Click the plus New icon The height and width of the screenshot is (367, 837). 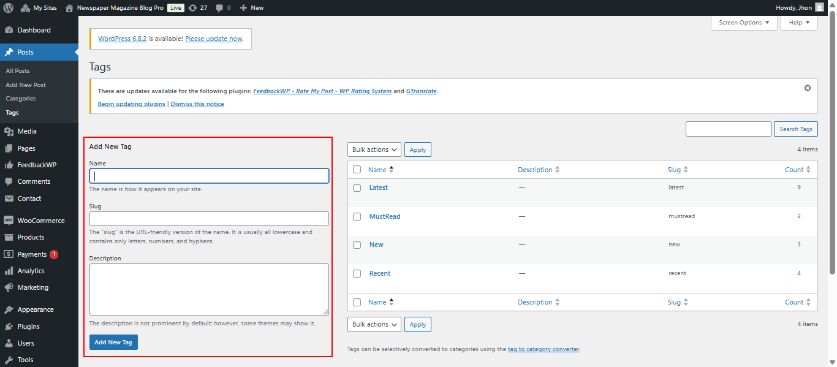coord(243,8)
